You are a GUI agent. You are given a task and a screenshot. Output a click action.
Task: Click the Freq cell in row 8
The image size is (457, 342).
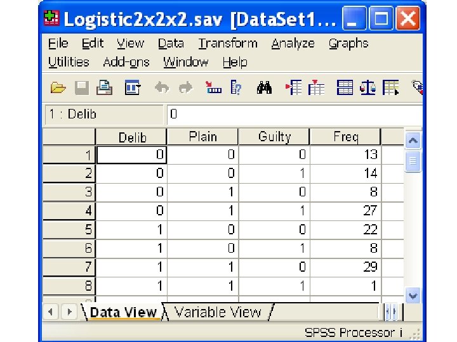pyautogui.click(x=345, y=286)
